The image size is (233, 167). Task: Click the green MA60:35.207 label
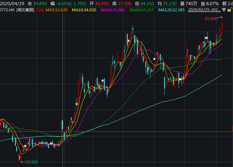coord(141,10)
